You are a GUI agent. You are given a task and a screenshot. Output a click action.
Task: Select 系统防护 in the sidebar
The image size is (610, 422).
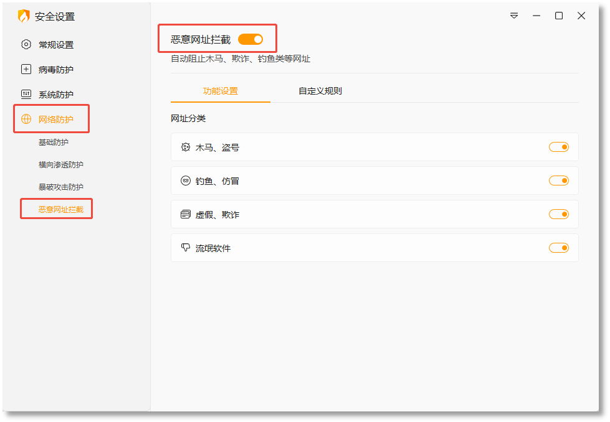[x=56, y=95]
